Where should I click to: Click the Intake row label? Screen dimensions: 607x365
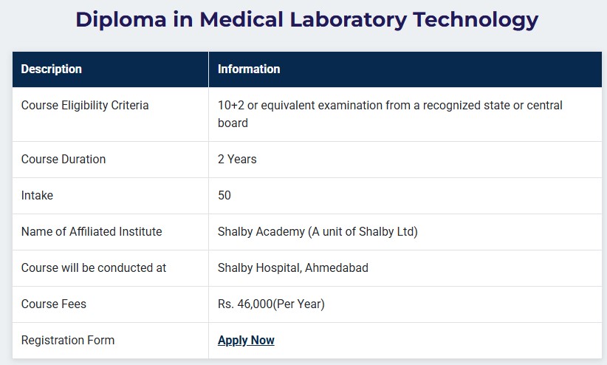(x=37, y=196)
